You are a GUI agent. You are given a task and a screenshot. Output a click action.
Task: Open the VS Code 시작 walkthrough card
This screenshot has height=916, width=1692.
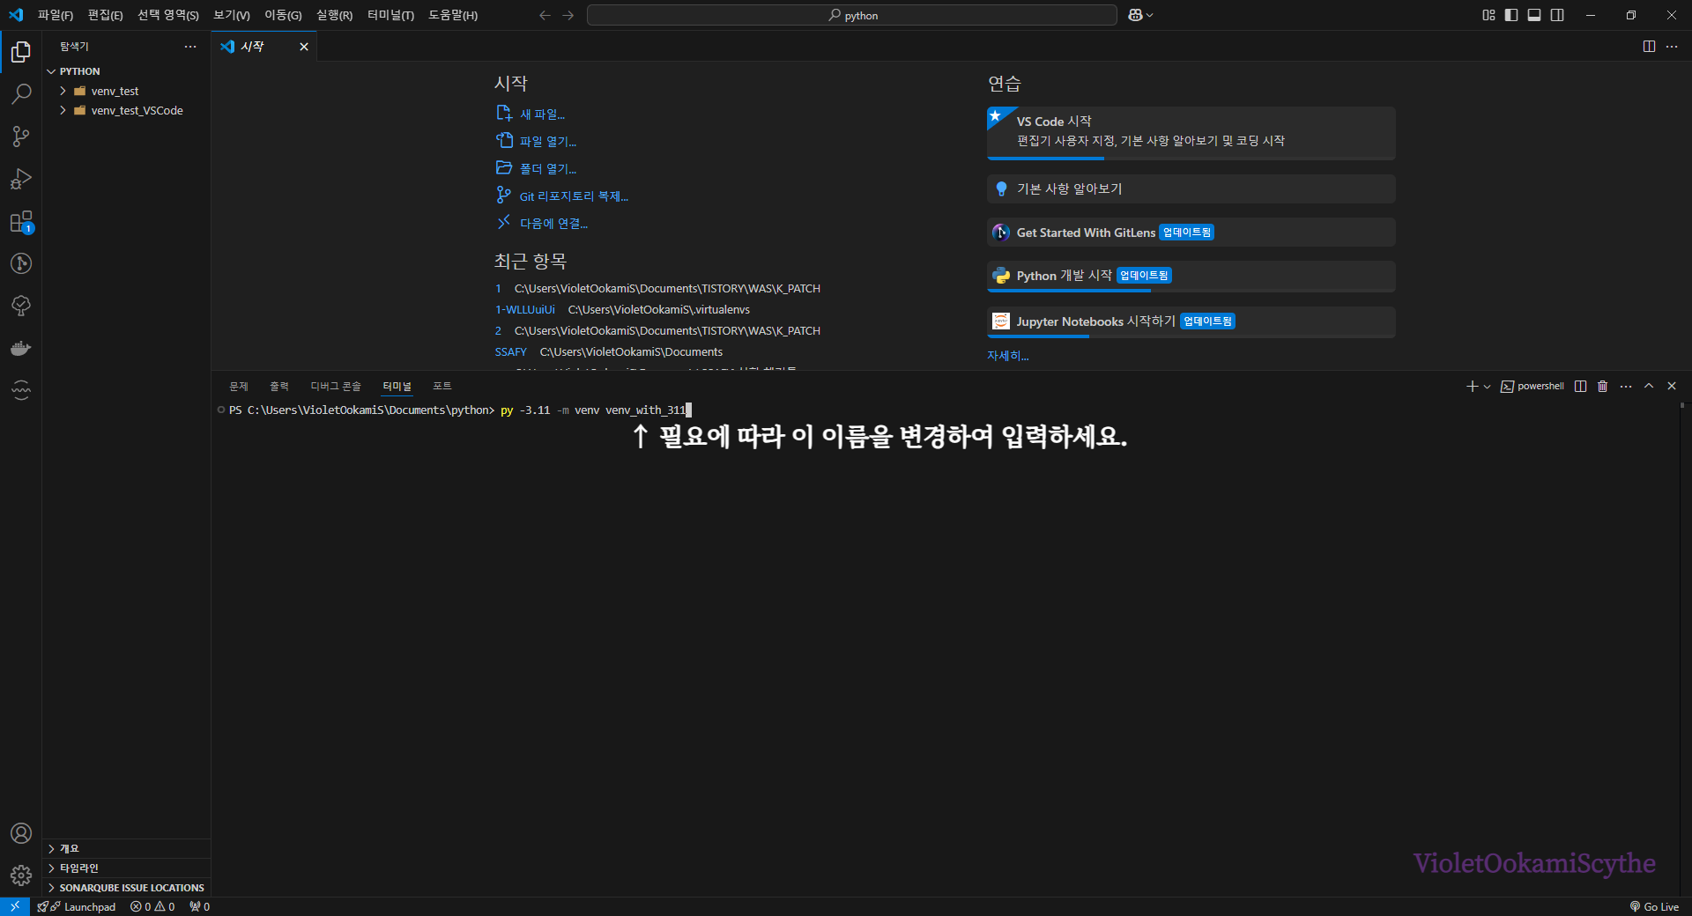[x=1191, y=133]
